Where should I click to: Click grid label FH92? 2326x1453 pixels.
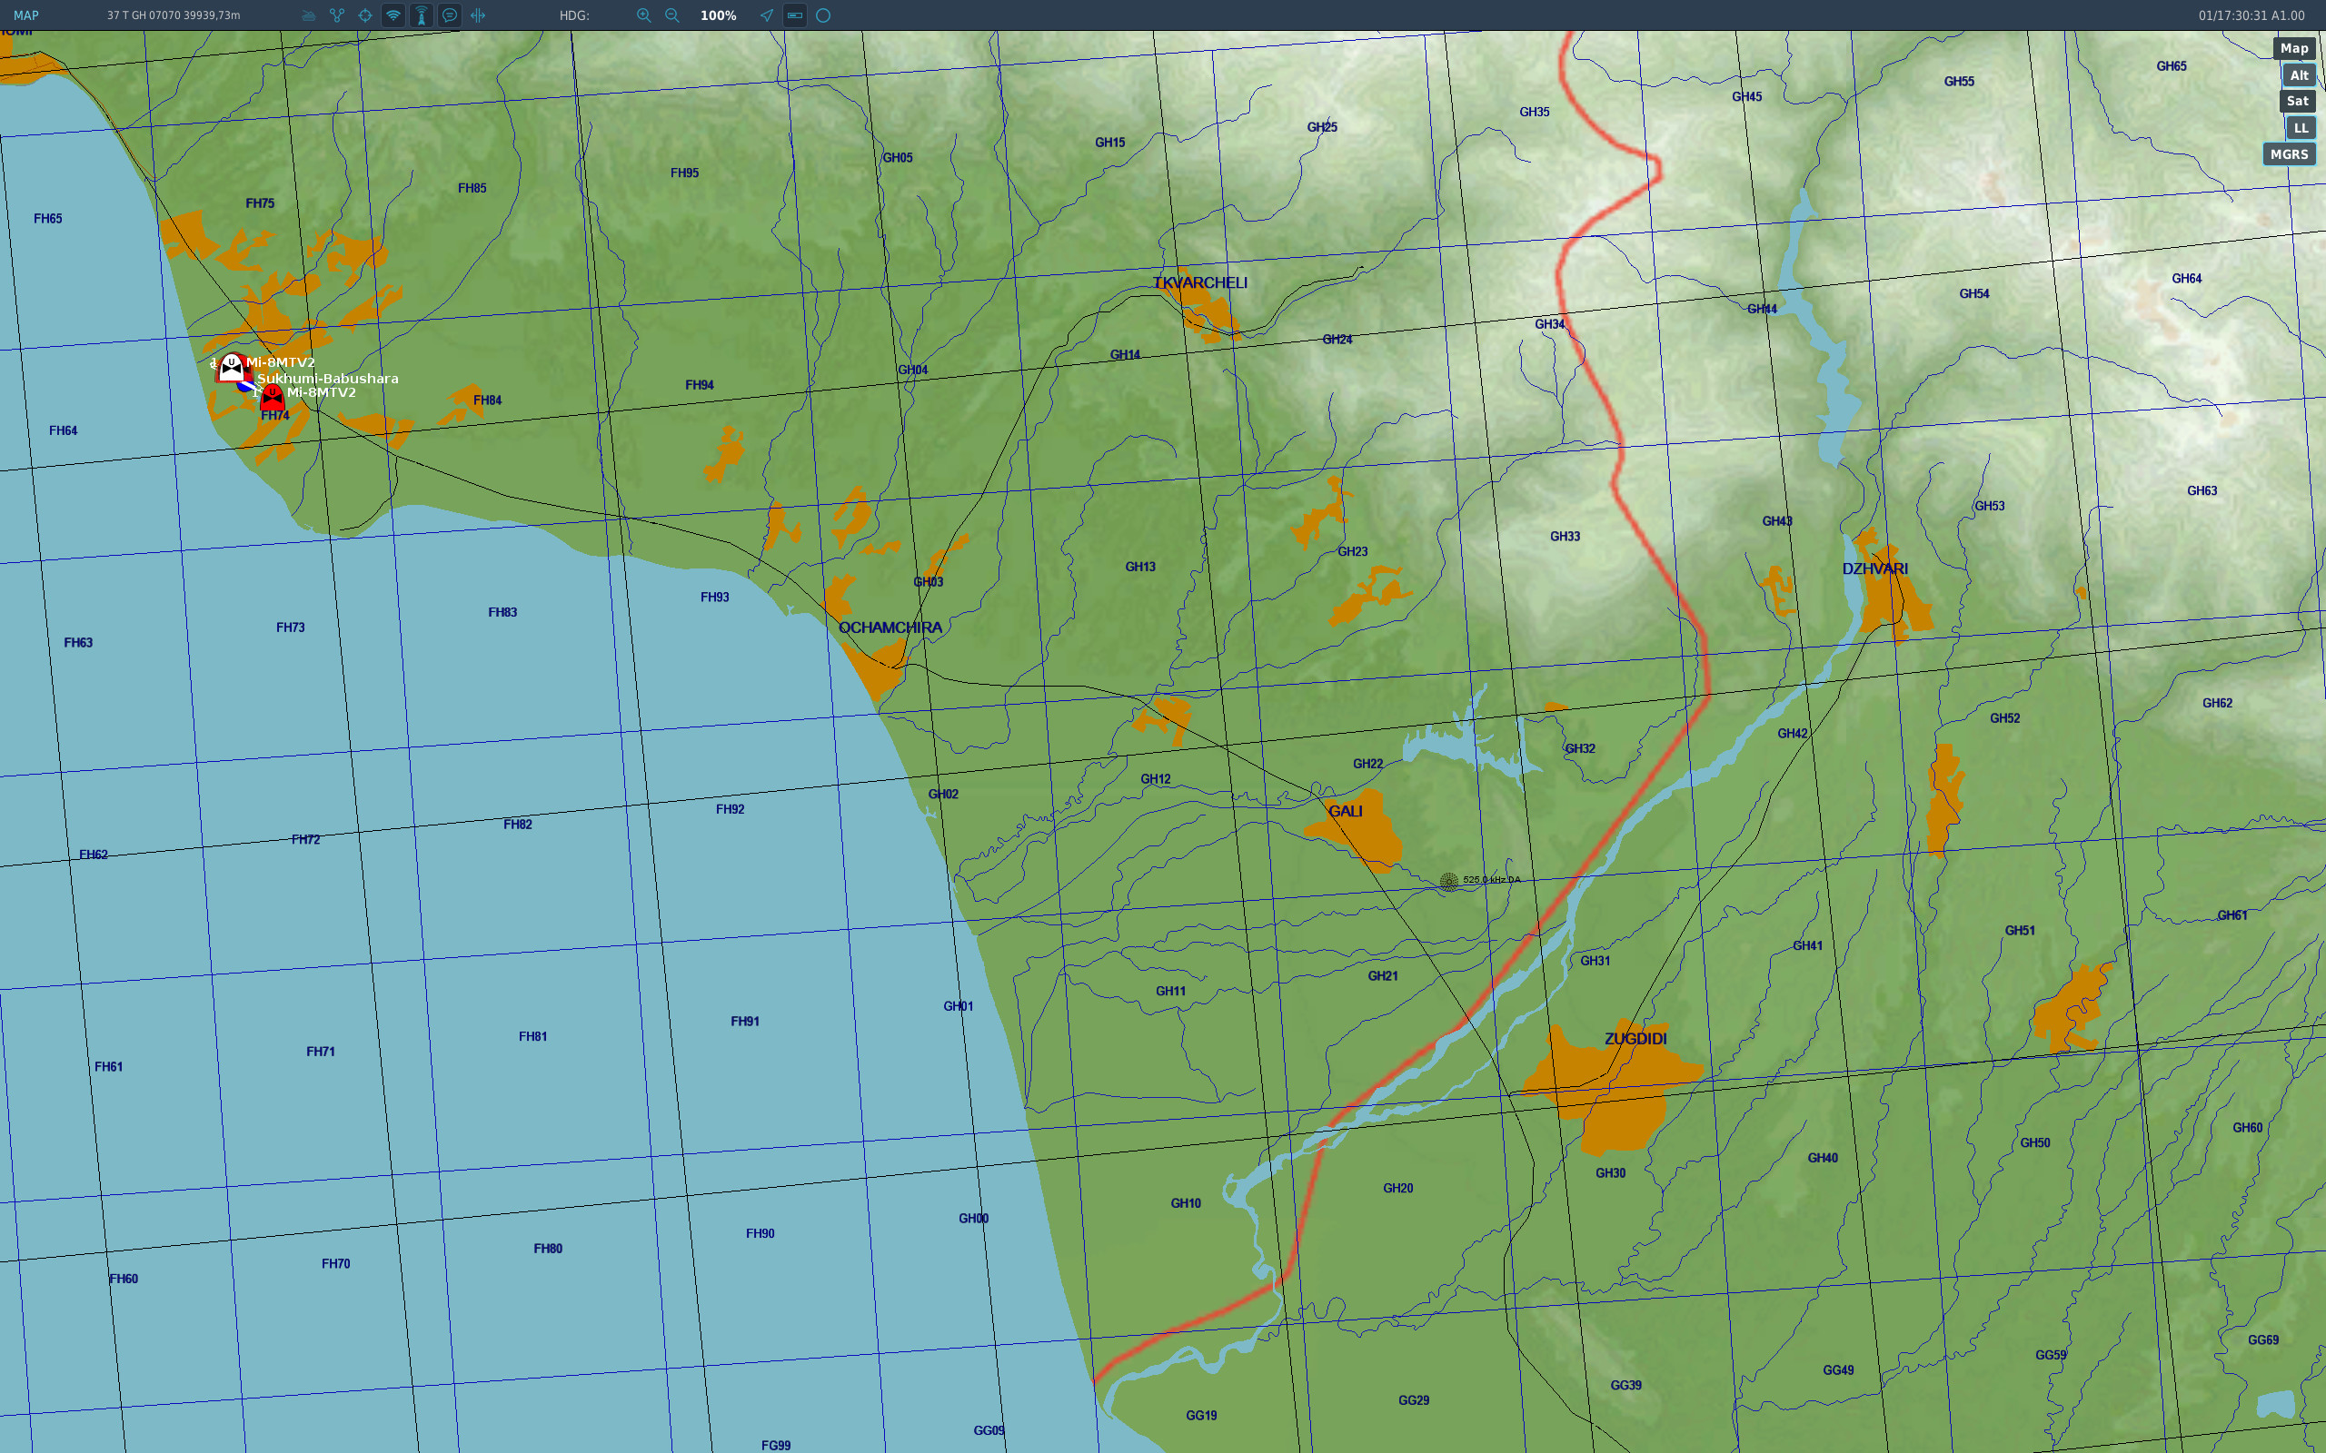click(x=731, y=809)
